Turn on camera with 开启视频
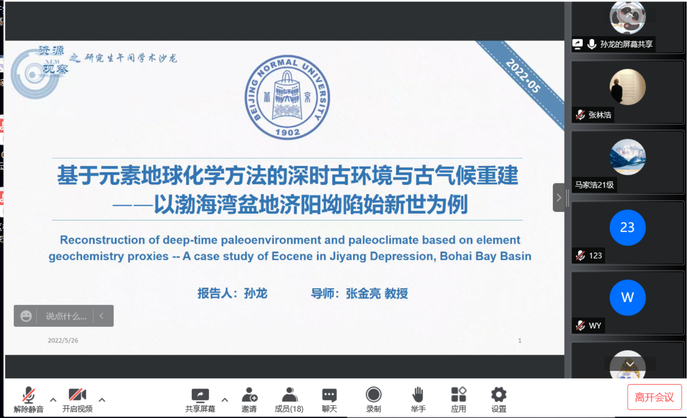 pyautogui.click(x=77, y=399)
